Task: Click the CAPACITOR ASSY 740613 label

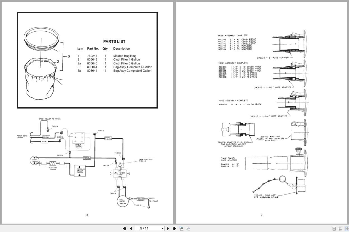Action: point(146,160)
